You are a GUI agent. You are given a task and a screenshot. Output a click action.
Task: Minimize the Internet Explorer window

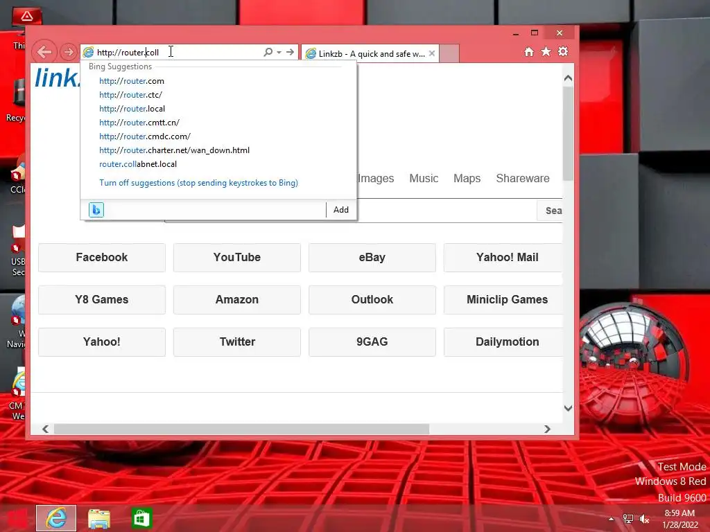[x=516, y=33]
